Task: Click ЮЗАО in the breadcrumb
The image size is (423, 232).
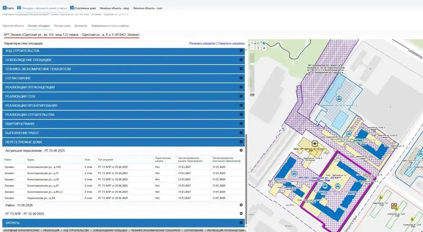Action: [31, 15]
